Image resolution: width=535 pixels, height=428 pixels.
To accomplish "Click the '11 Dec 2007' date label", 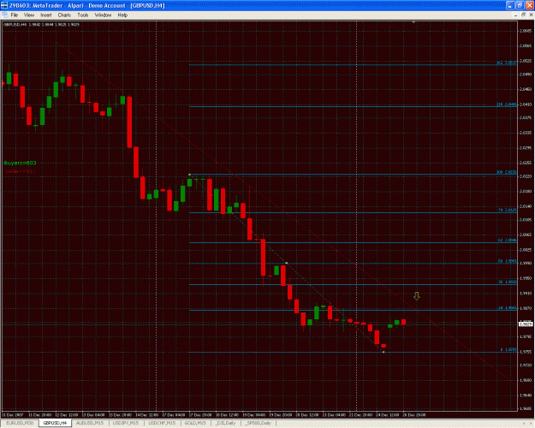I will [x=13, y=415].
